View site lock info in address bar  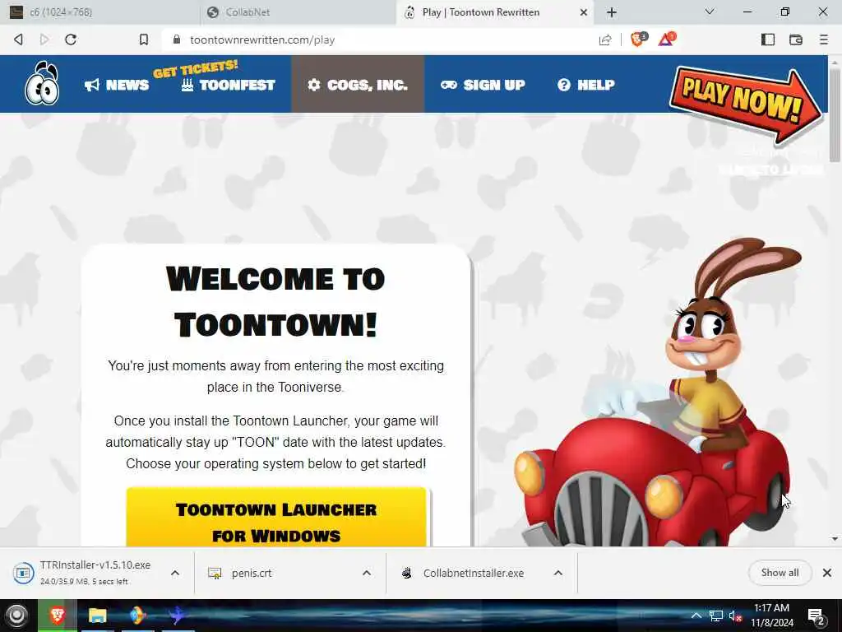[177, 39]
